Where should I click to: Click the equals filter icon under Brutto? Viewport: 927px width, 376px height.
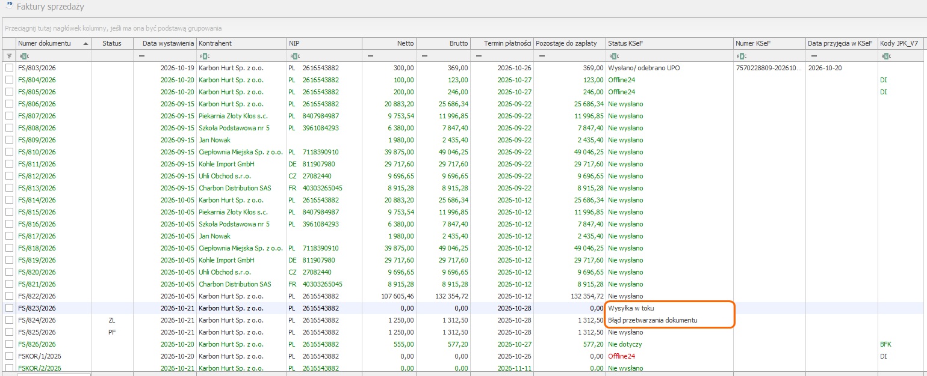424,56
